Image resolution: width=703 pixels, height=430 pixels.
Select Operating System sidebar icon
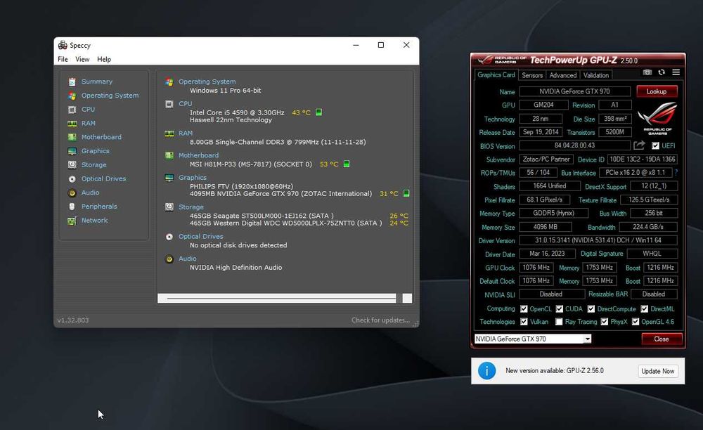[x=72, y=96]
